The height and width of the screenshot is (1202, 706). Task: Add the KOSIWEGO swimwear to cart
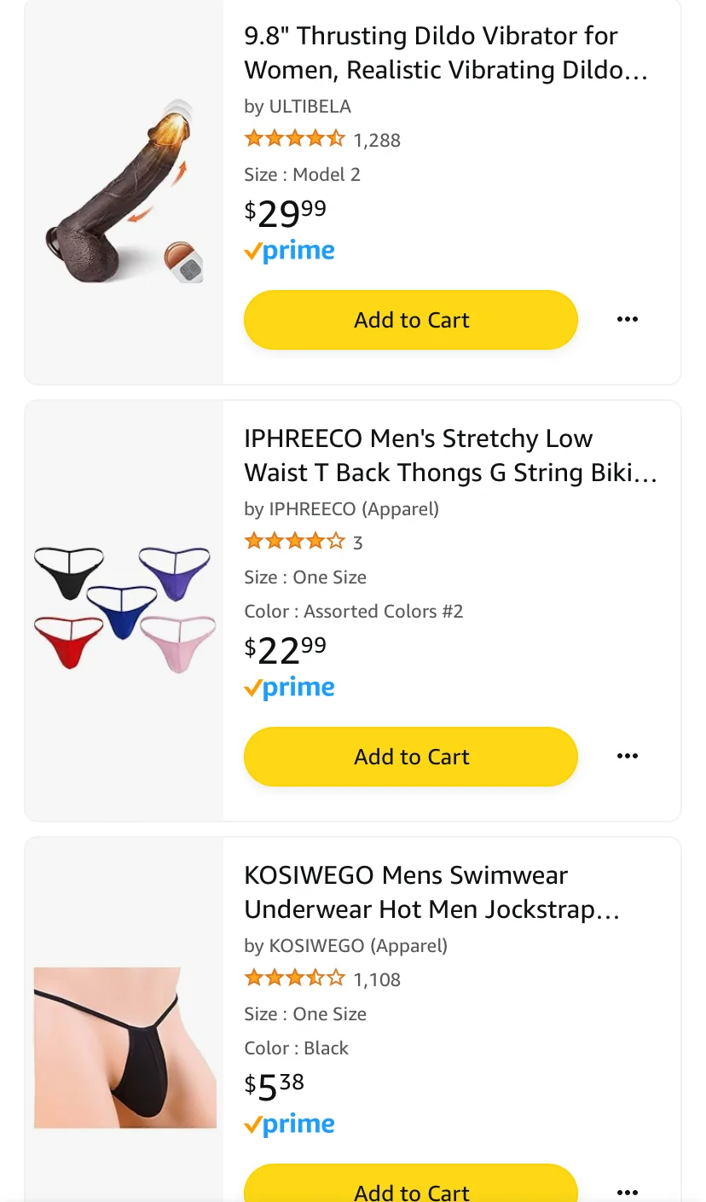coord(411,1189)
